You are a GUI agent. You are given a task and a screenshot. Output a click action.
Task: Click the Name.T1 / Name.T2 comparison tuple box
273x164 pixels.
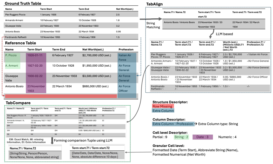coord(35,152)
